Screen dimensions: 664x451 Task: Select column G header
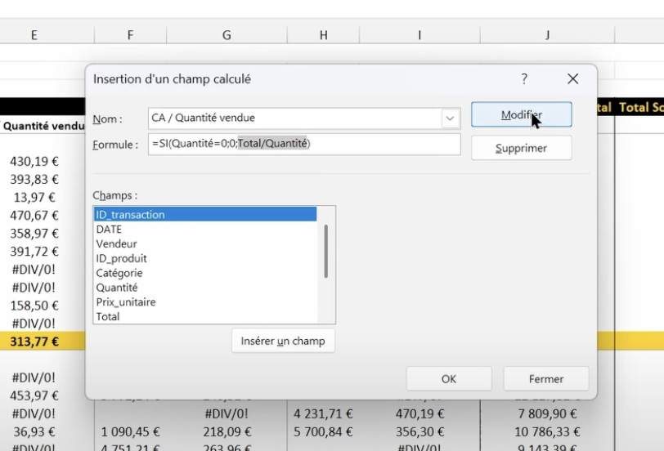point(227,34)
